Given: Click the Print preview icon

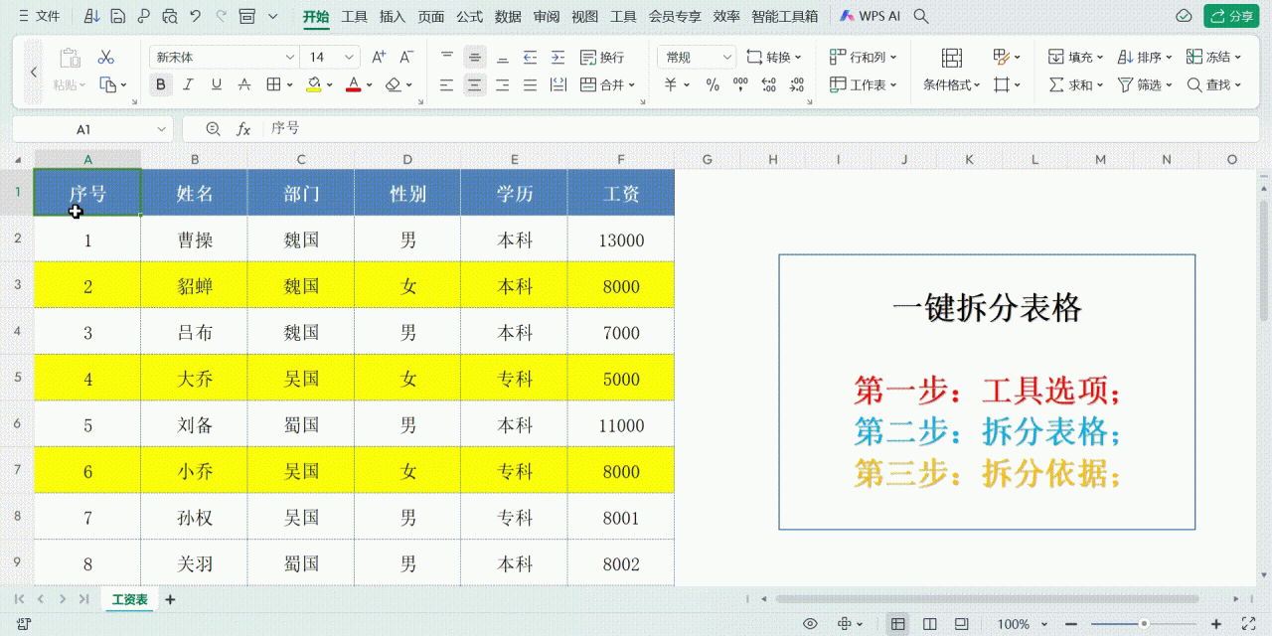Looking at the screenshot, I should 170,16.
